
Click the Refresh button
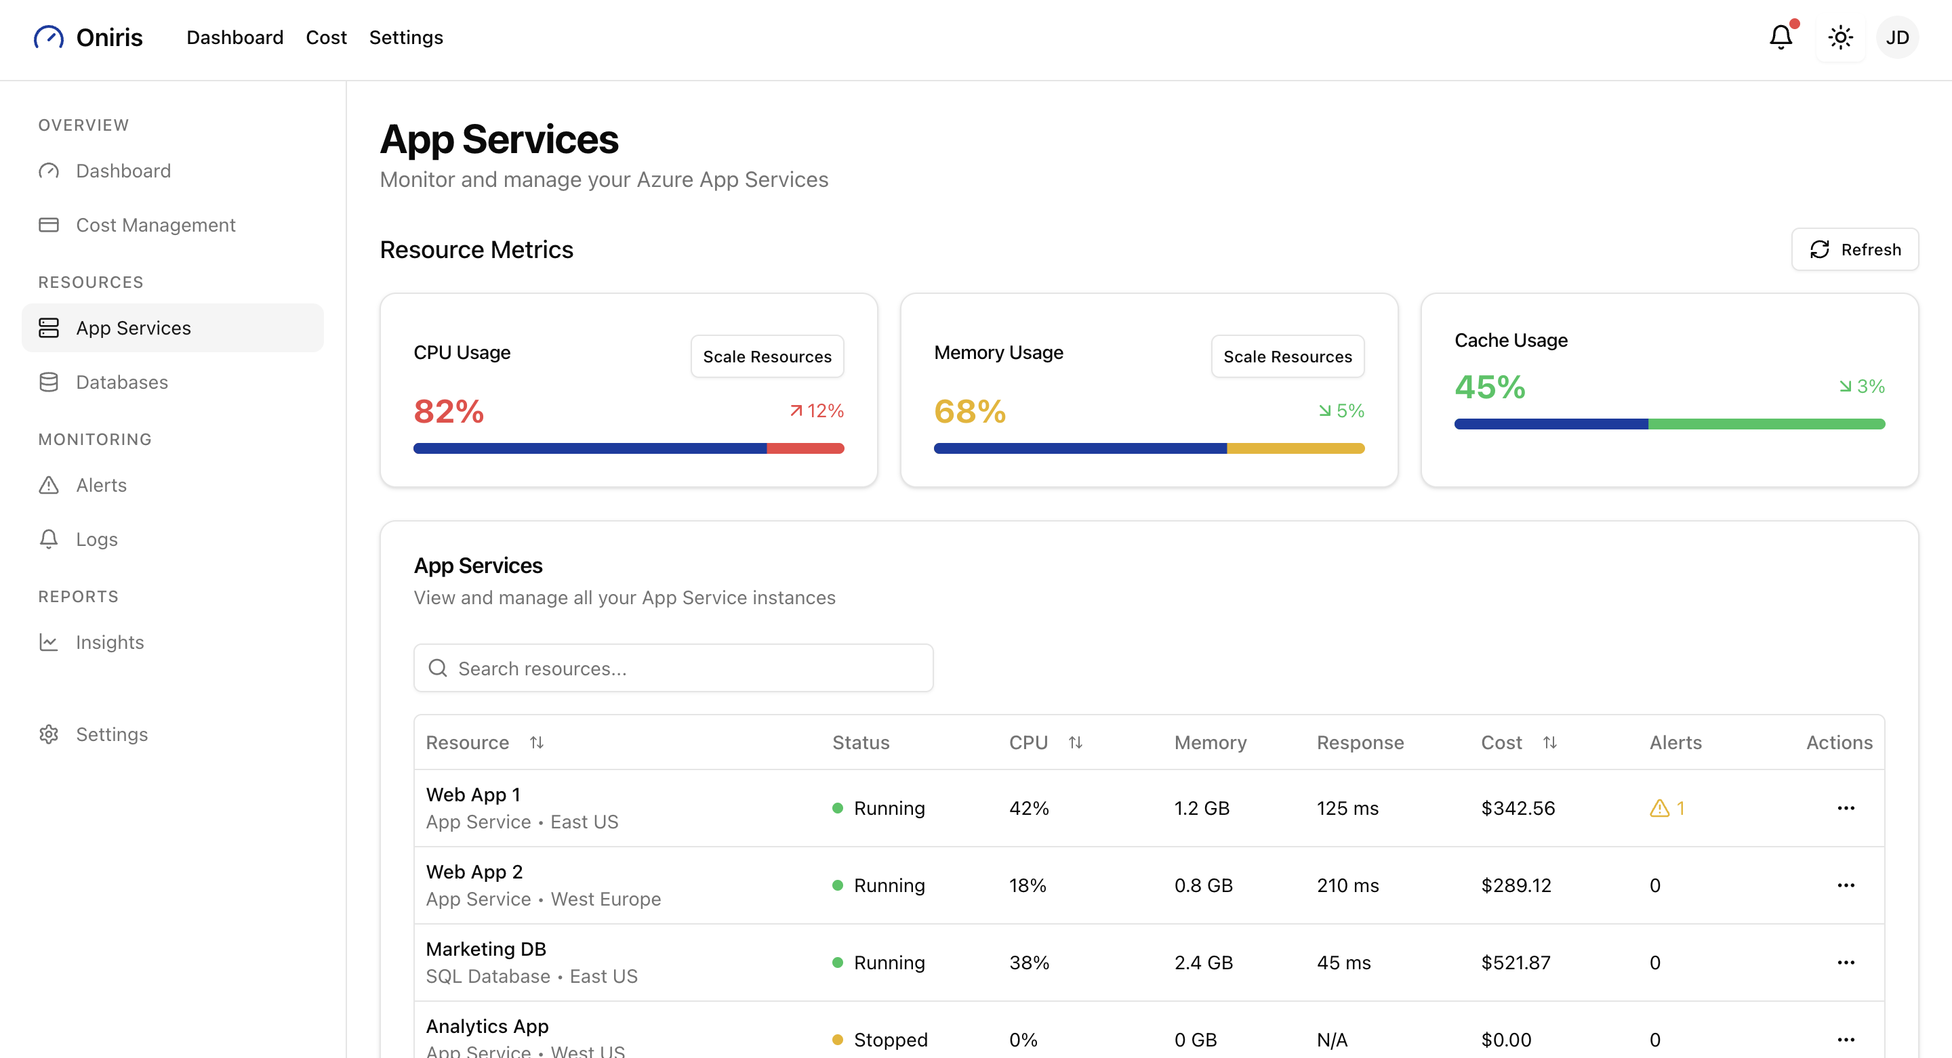pos(1854,249)
